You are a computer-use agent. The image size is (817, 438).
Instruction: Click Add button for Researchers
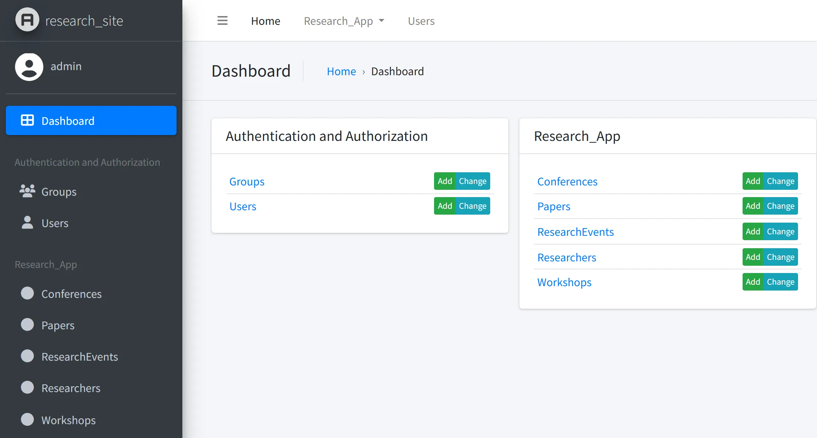753,257
